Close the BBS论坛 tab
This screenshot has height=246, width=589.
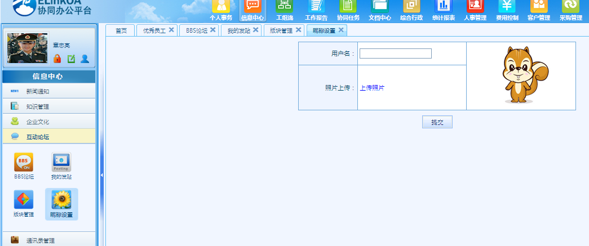point(212,30)
